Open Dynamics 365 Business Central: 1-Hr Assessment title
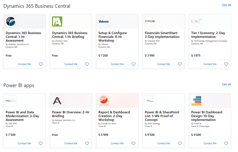 click(23, 37)
